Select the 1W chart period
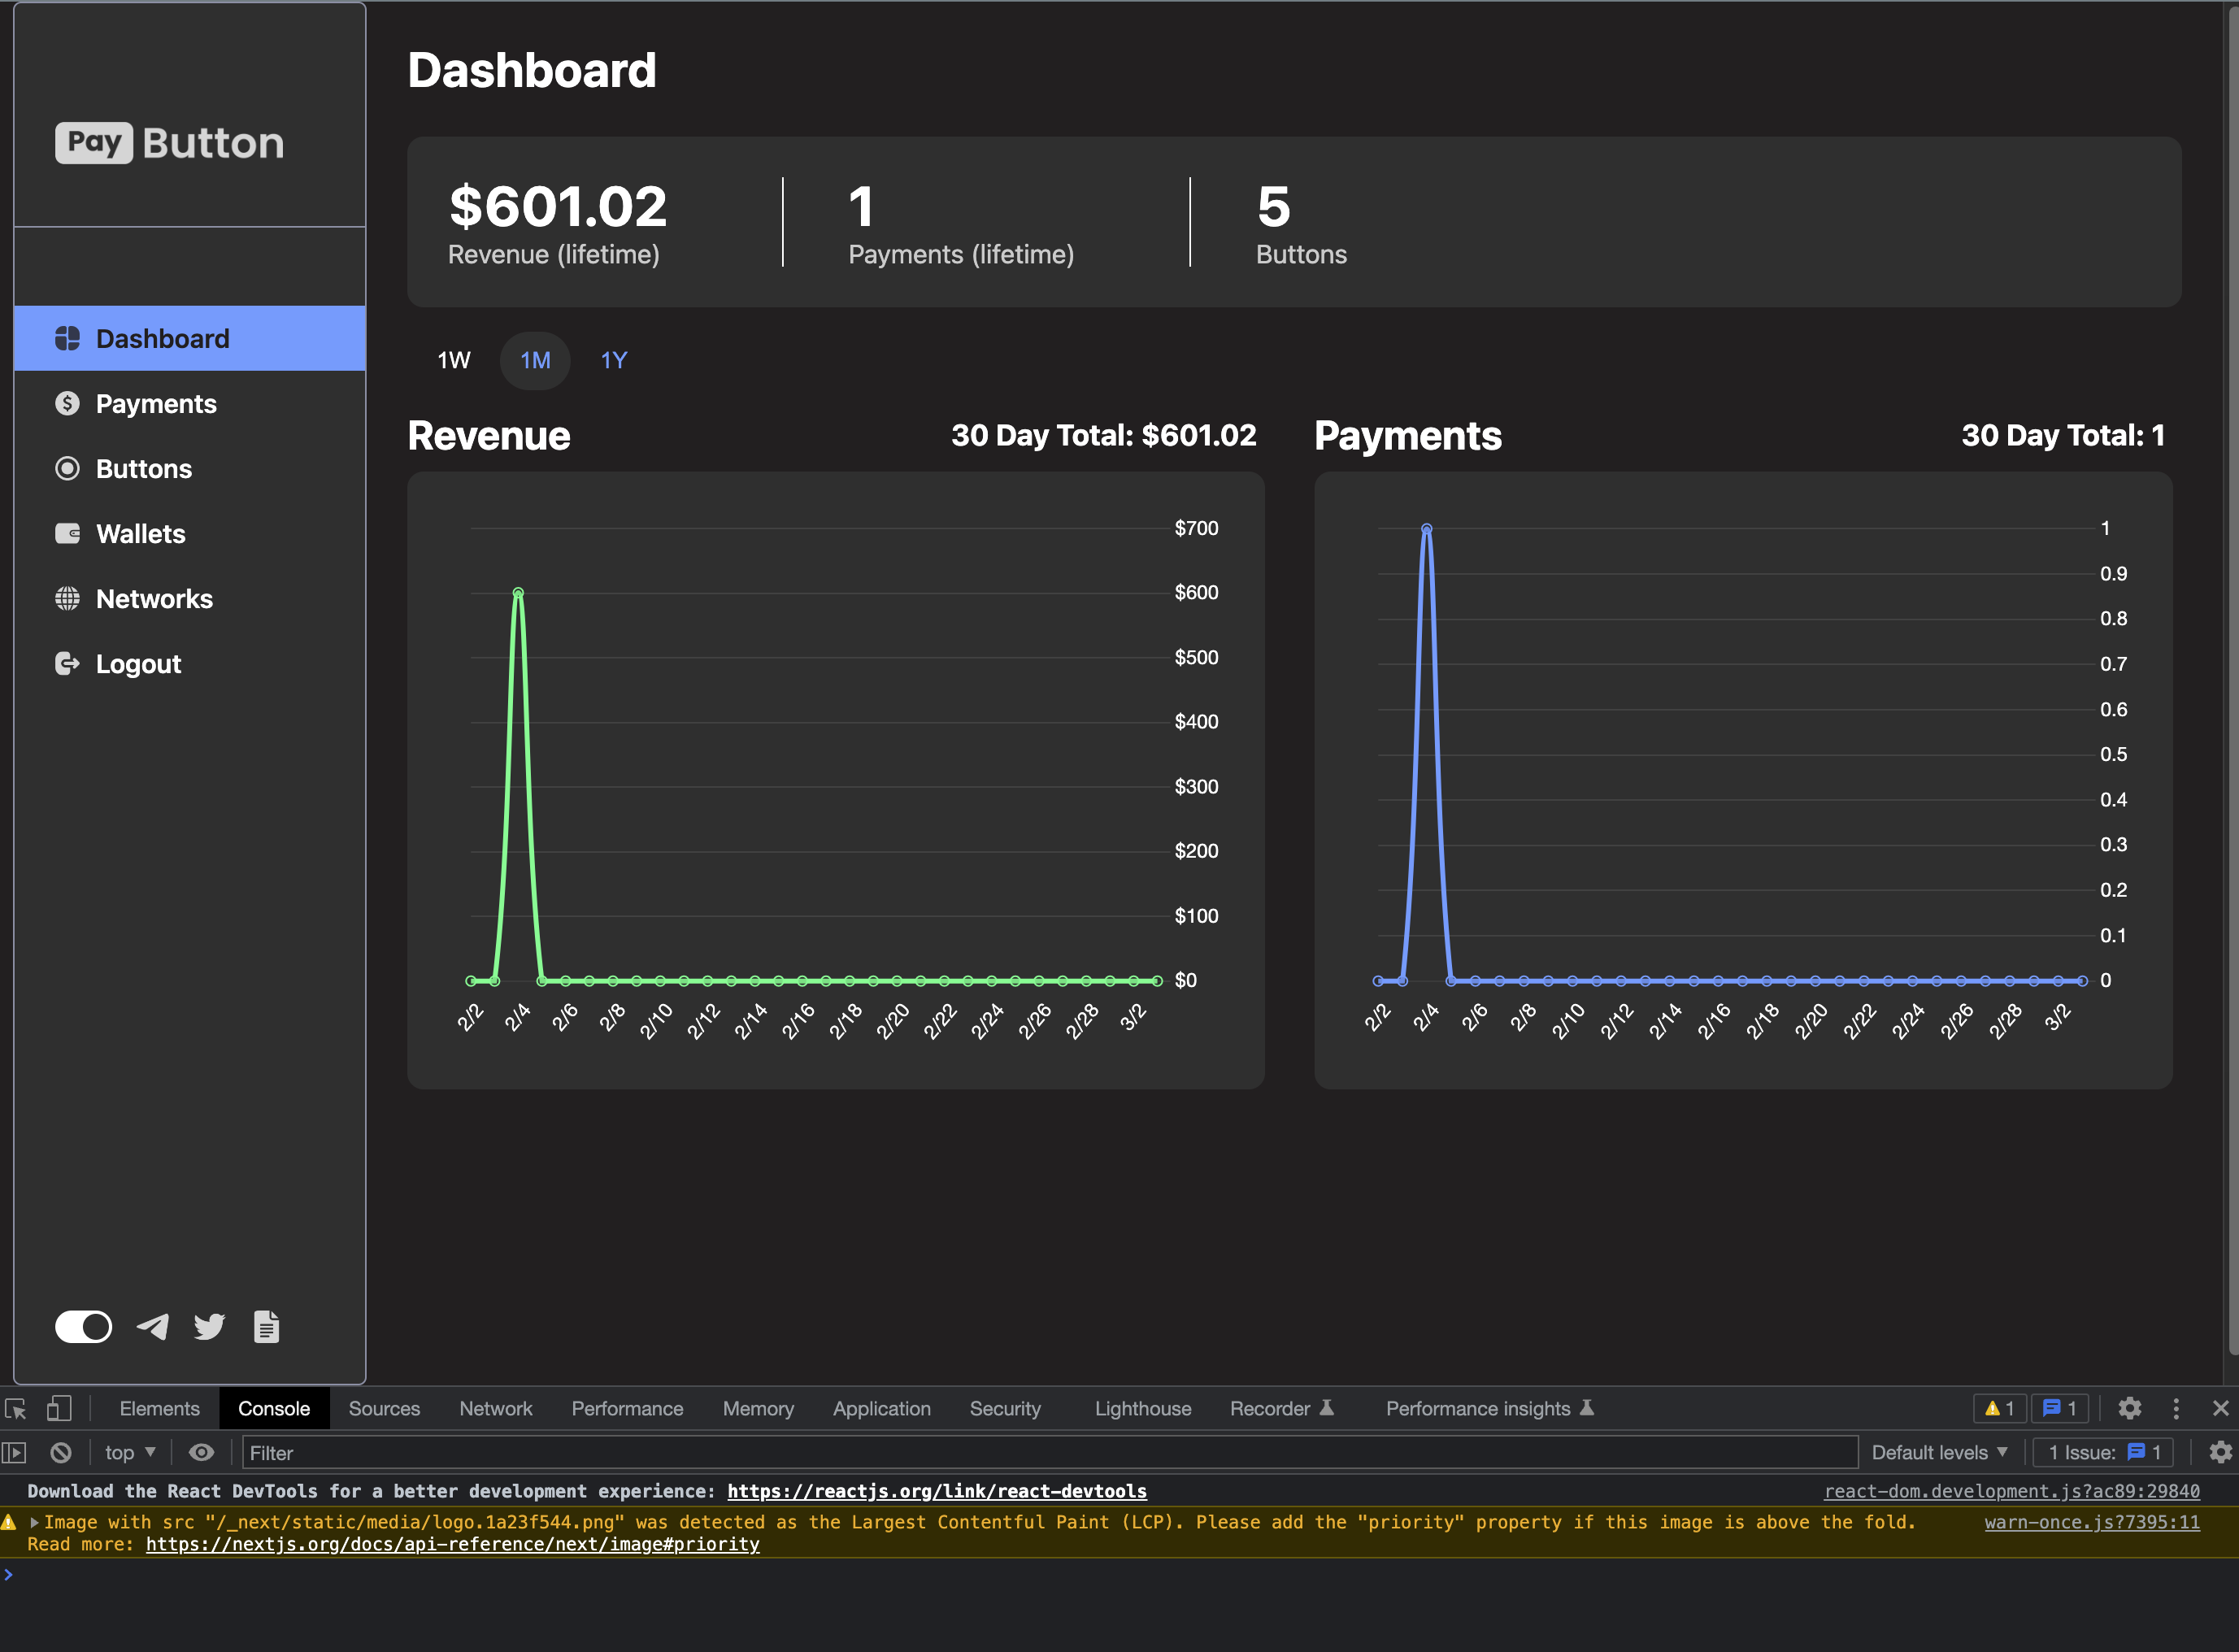 coord(454,360)
